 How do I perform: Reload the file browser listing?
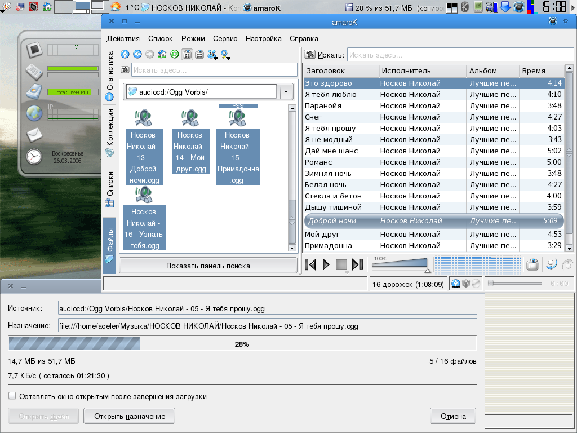(175, 55)
